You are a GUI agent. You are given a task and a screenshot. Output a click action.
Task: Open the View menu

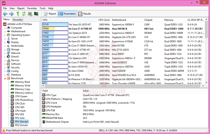(x=12, y=8)
